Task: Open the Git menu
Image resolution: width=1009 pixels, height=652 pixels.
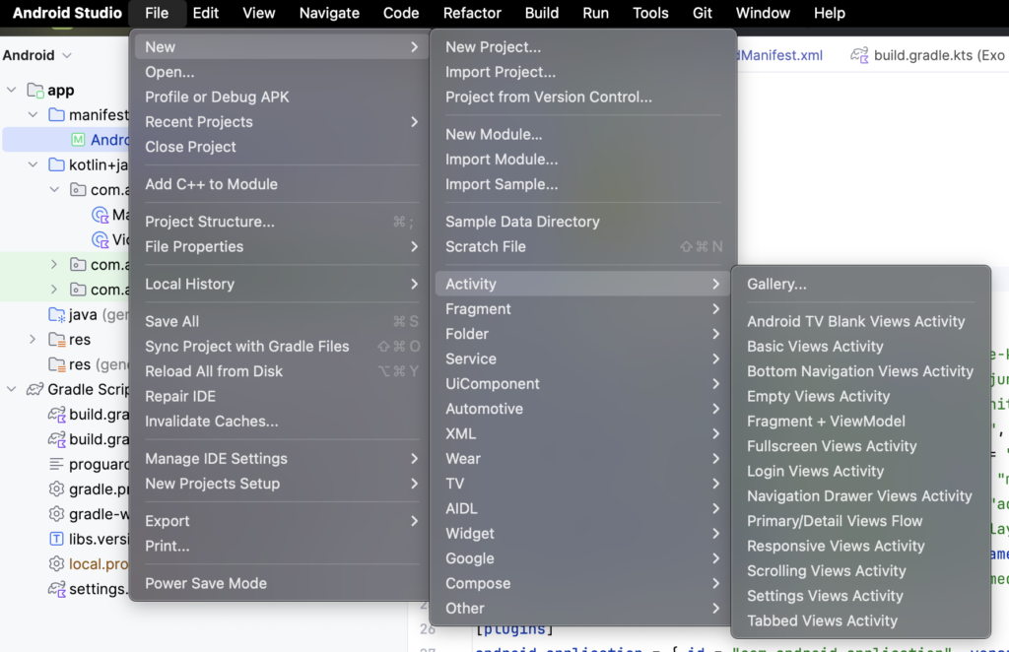Action: (x=702, y=13)
